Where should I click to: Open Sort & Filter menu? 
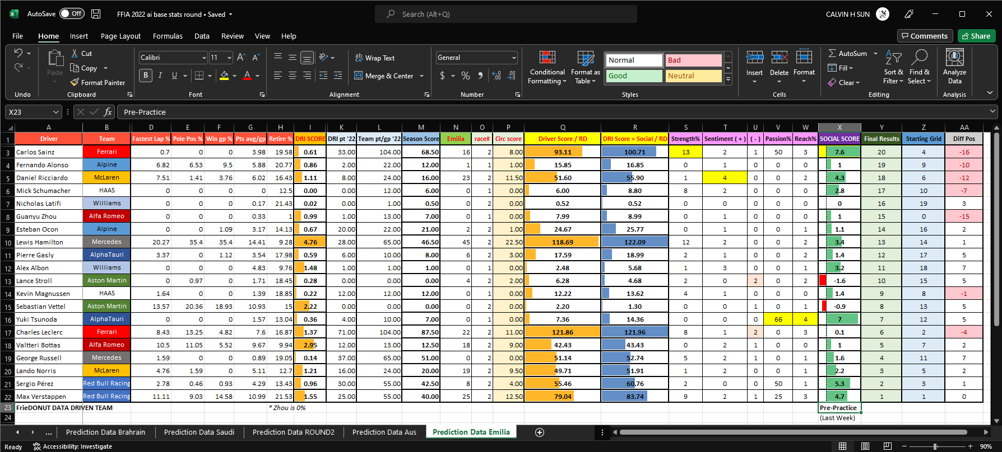[x=893, y=67]
